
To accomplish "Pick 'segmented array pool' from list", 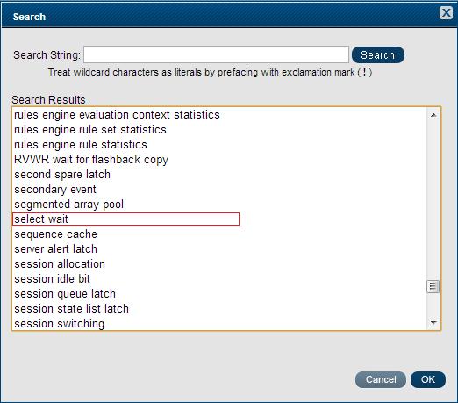I will (x=68, y=205).
